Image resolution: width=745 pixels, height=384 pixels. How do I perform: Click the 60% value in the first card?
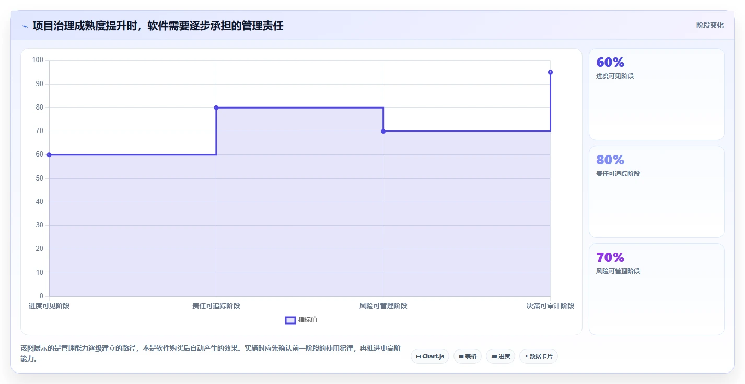[610, 62]
